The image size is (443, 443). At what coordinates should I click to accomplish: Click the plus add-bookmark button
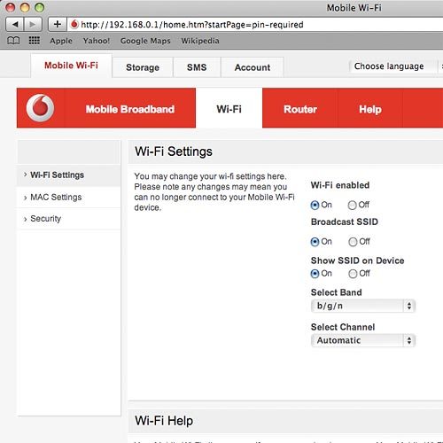(58, 24)
